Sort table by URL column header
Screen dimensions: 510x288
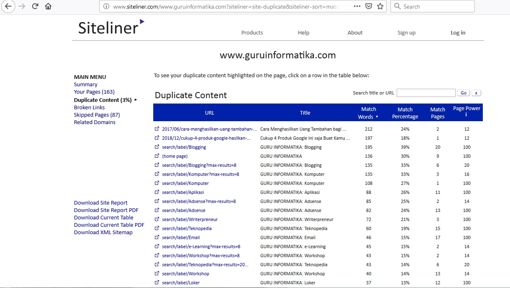(210, 113)
